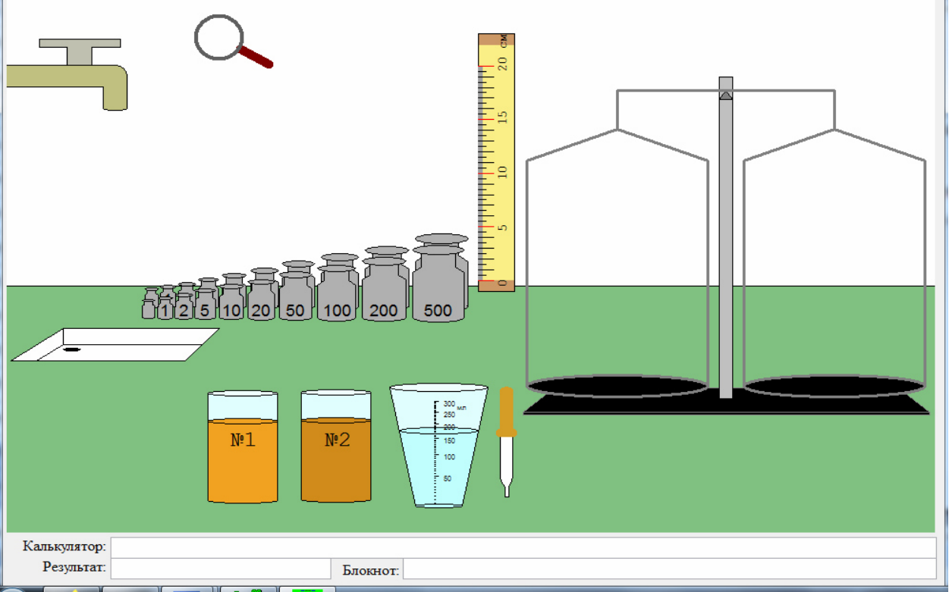Click the measuring cup with water
This screenshot has height=592, width=949.
[438, 445]
